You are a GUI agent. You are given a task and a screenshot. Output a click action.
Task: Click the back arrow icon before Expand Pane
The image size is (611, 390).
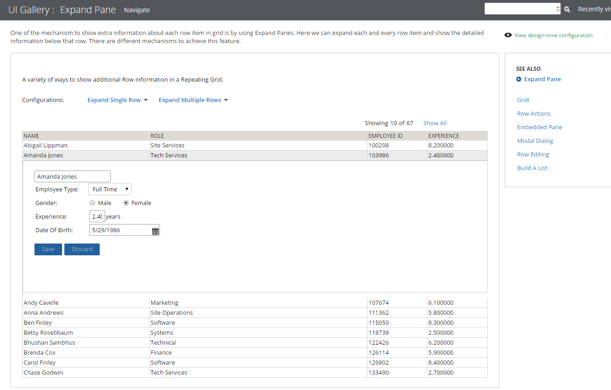(x=519, y=79)
